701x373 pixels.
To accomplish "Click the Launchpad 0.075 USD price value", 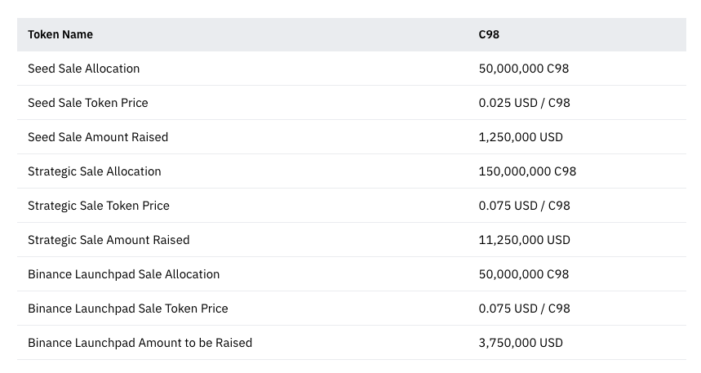I will (524, 309).
